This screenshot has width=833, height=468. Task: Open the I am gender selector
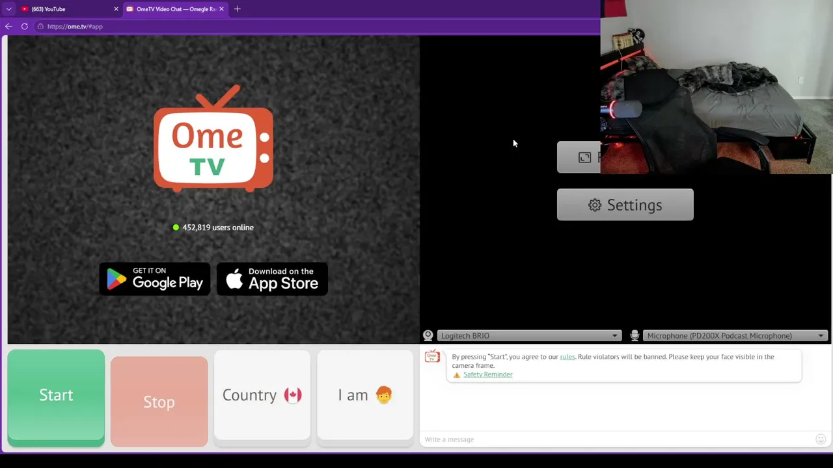[x=365, y=395]
